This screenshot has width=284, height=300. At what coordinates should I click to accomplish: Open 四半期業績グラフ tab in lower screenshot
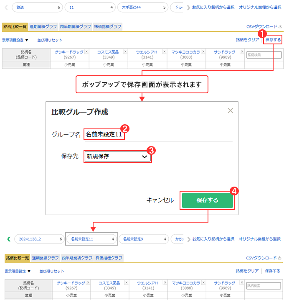[x=77, y=258]
